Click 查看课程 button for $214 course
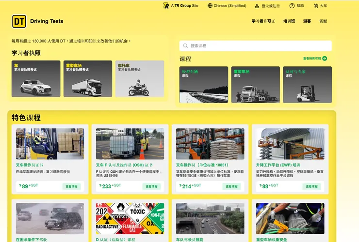This screenshot has height=242, width=359. coord(231,186)
